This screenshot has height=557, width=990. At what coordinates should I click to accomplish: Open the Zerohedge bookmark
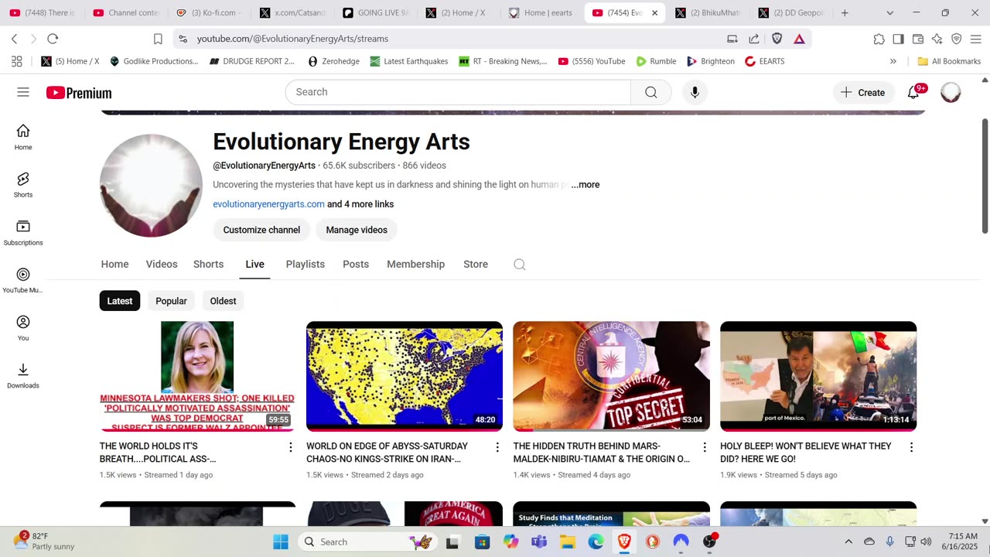click(333, 61)
